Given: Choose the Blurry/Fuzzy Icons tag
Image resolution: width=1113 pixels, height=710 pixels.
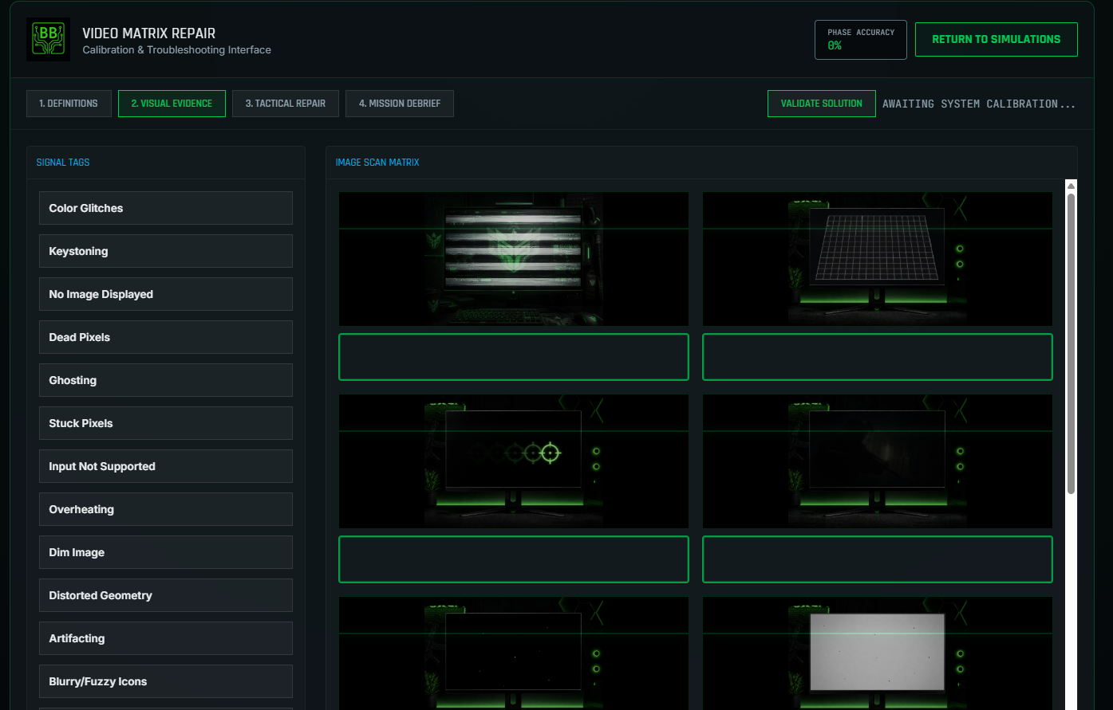Looking at the screenshot, I should click(x=166, y=681).
